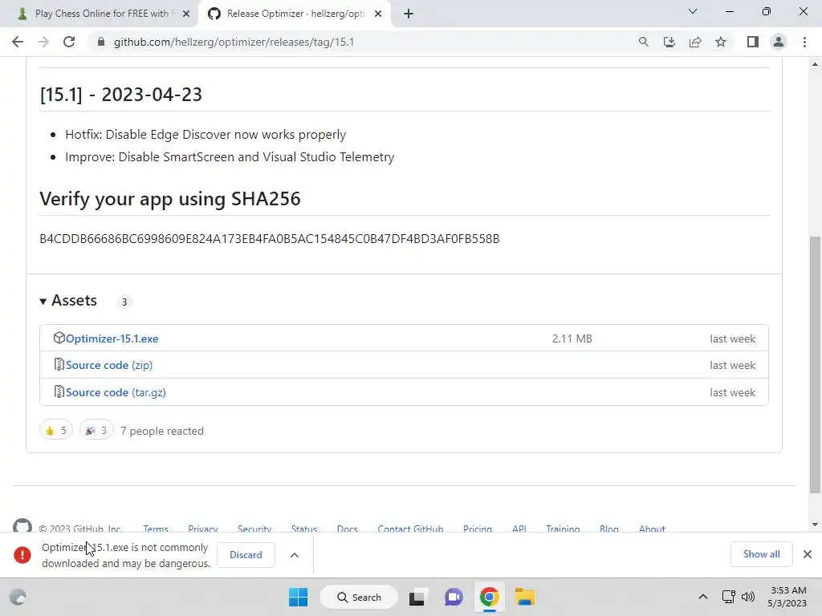Open the Training footer link

[563, 529]
